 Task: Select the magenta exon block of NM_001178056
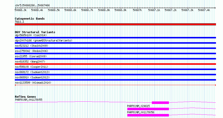148,115
